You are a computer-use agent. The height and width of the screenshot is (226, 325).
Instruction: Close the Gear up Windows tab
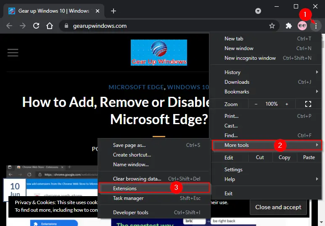pos(98,11)
